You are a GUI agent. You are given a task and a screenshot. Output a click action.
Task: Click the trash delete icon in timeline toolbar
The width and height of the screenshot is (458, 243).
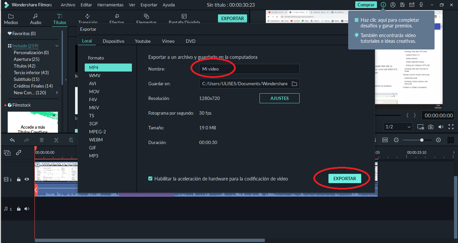[42, 140]
